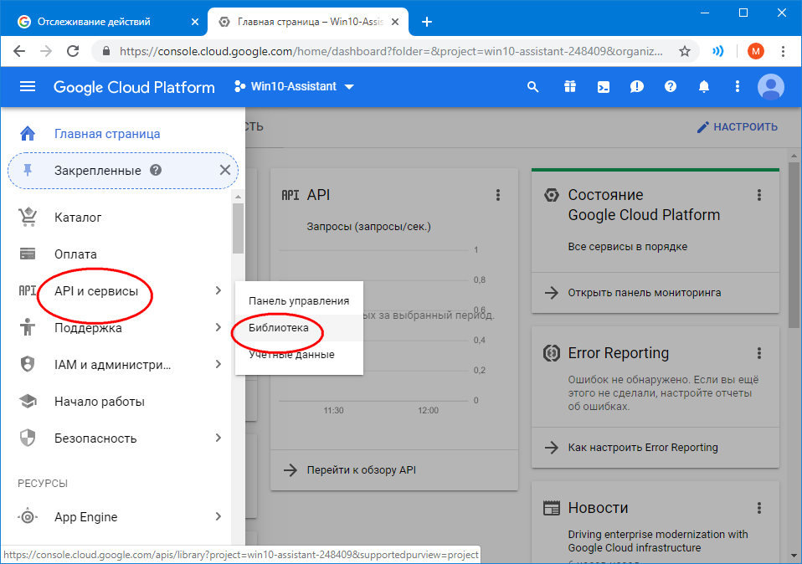Follow the Перейти к обзору API link
The height and width of the screenshot is (564, 802).
click(x=361, y=470)
